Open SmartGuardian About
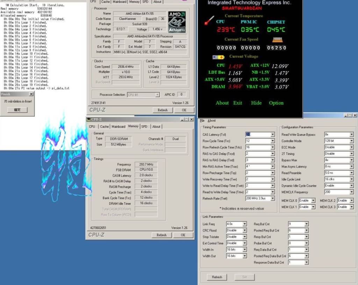Viewport: 358px width, 285px height. tap(222, 103)
